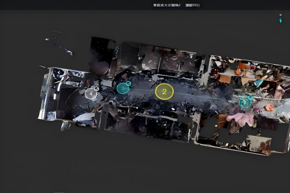Click path line between waypoints 3 and 2
The image size is (290, 193).
[143, 90]
